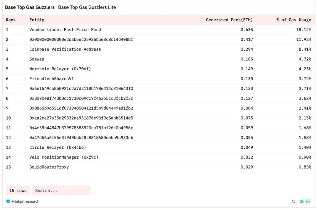Select SquidRouterProxy entity cell

[x=49, y=167]
